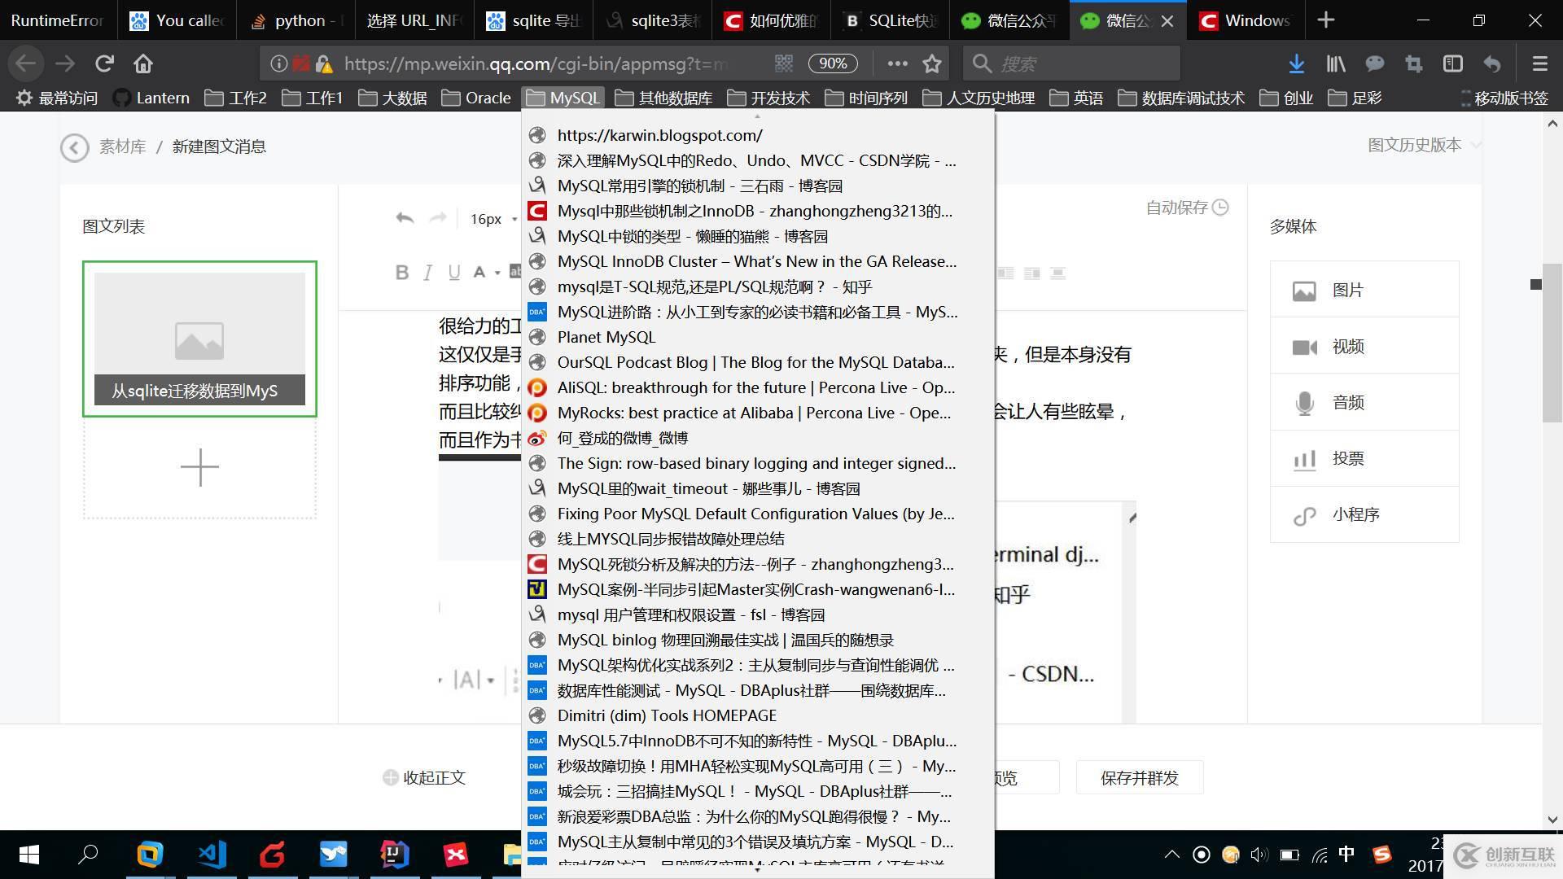This screenshot has height=879, width=1563.
Task: Open the 其他数据库 bookmarks folder
Action: click(663, 98)
